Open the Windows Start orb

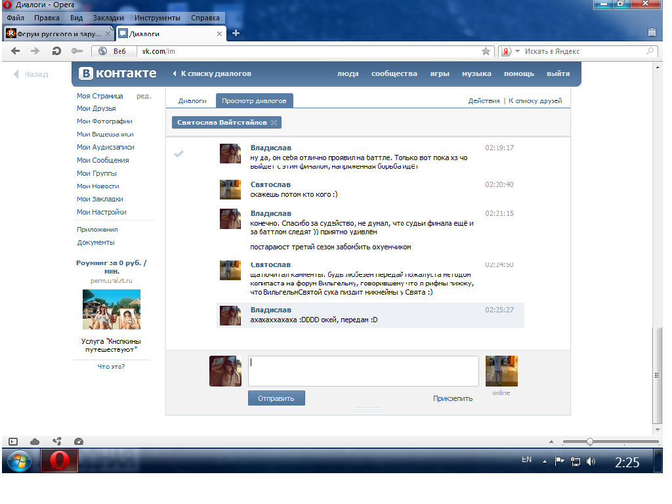19,461
